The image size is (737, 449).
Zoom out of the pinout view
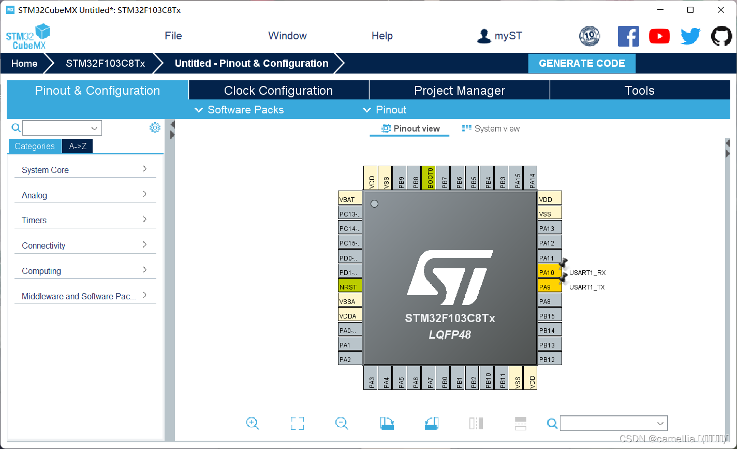click(x=342, y=423)
